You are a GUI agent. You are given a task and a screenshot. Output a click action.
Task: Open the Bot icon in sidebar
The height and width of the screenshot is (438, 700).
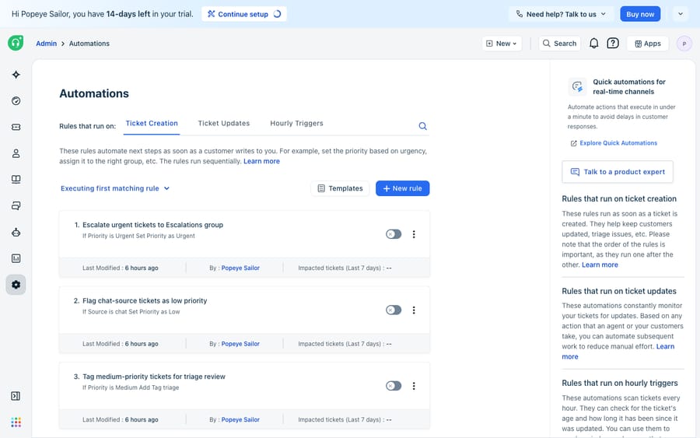pyautogui.click(x=16, y=232)
